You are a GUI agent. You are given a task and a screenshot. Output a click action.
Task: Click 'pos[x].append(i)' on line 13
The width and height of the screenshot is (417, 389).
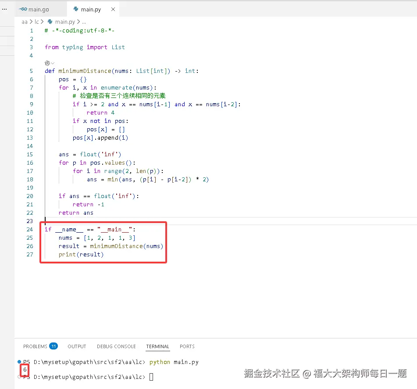[x=100, y=138]
